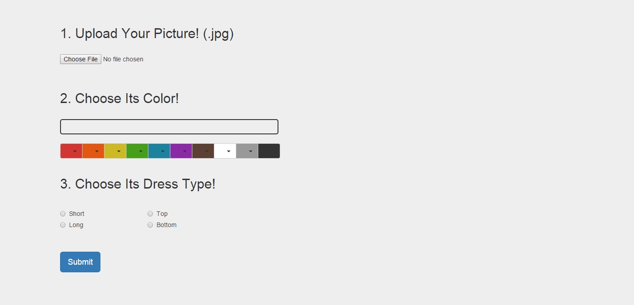Submit the dress form
The height and width of the screenshot is (305, 634).
(80, 262)
